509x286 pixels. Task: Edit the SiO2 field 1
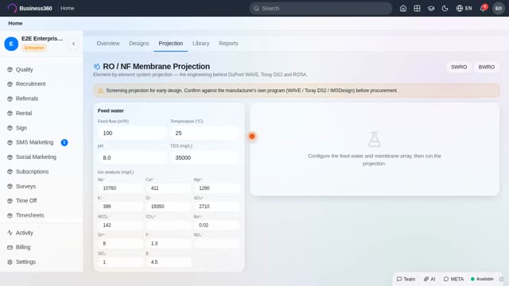[x=120, y=262]
